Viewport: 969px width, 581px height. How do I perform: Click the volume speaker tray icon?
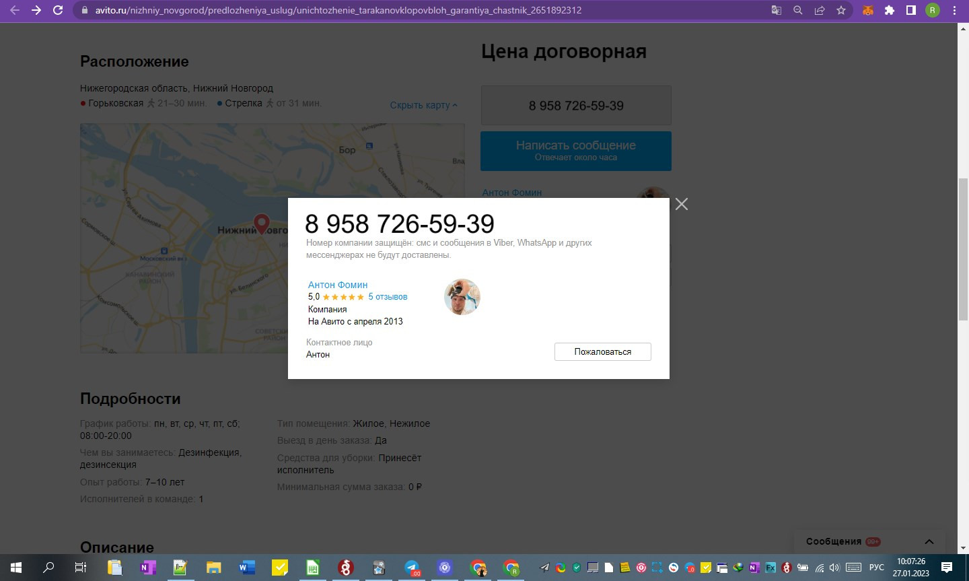point(834,568)
